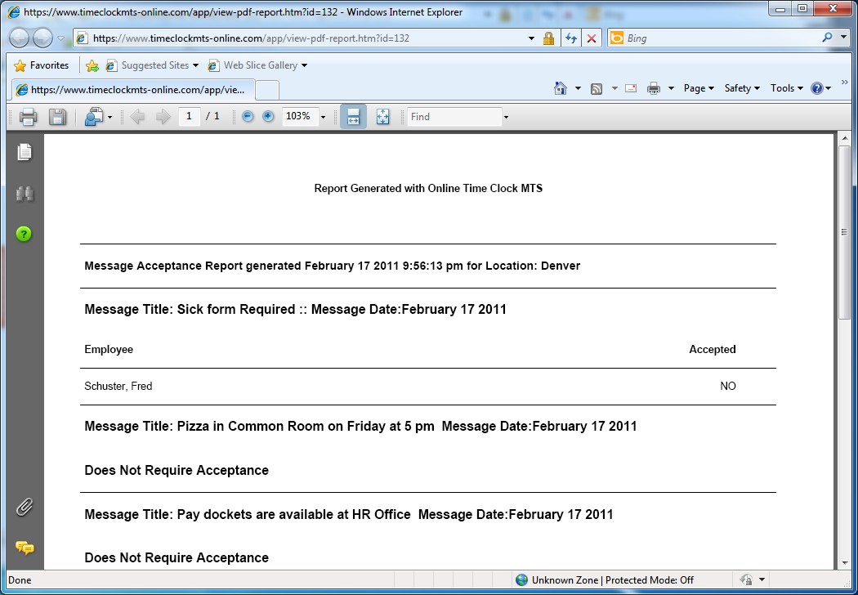Zoom in with the plus button
858x595 pixels.
(x=268, y=116)
